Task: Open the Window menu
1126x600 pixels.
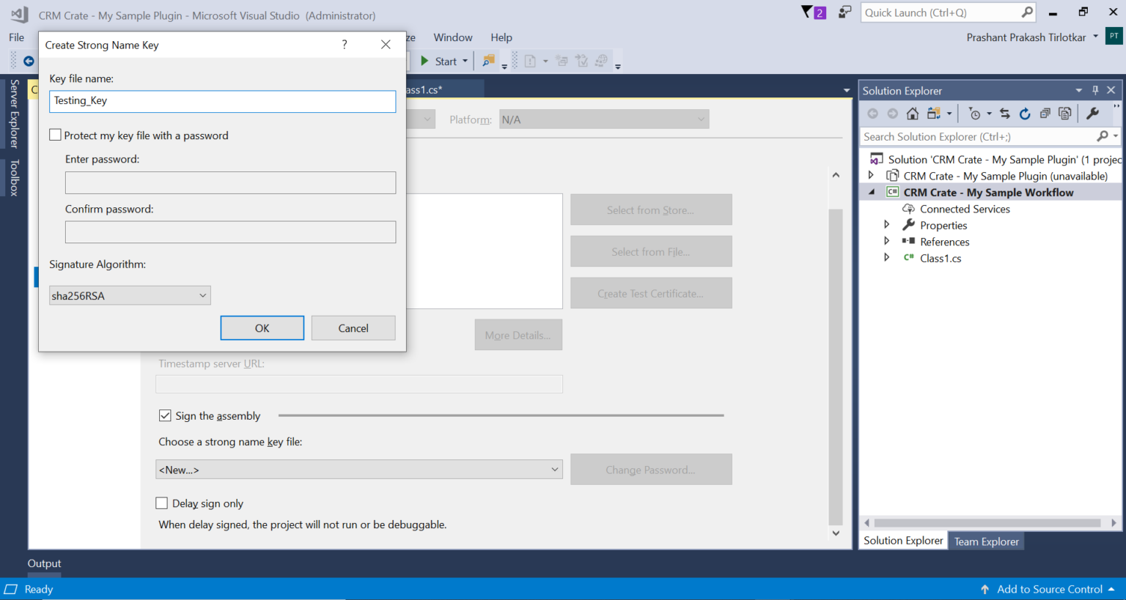Action: pyautogui.click(x=452, y=37)
